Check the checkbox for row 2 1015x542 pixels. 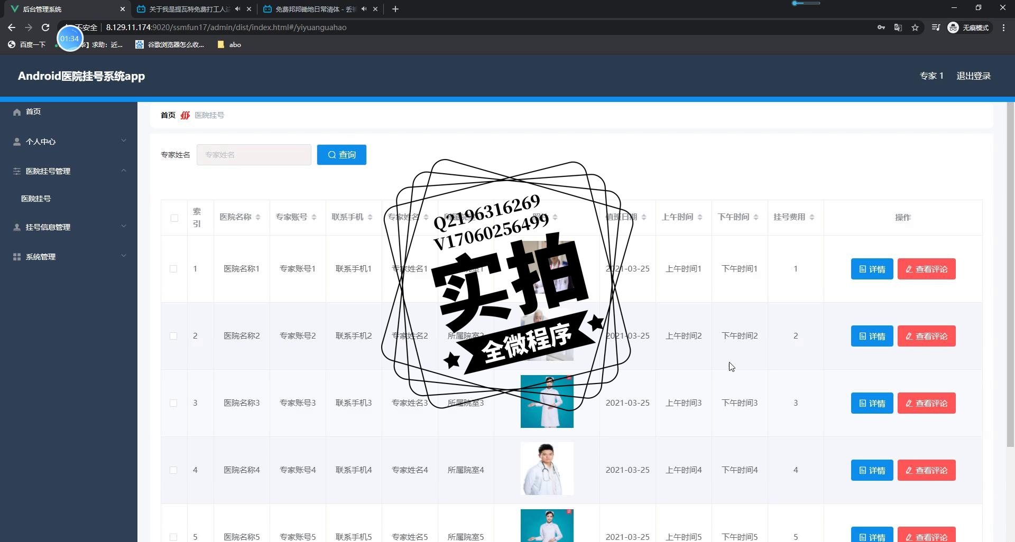click(173, 336)
